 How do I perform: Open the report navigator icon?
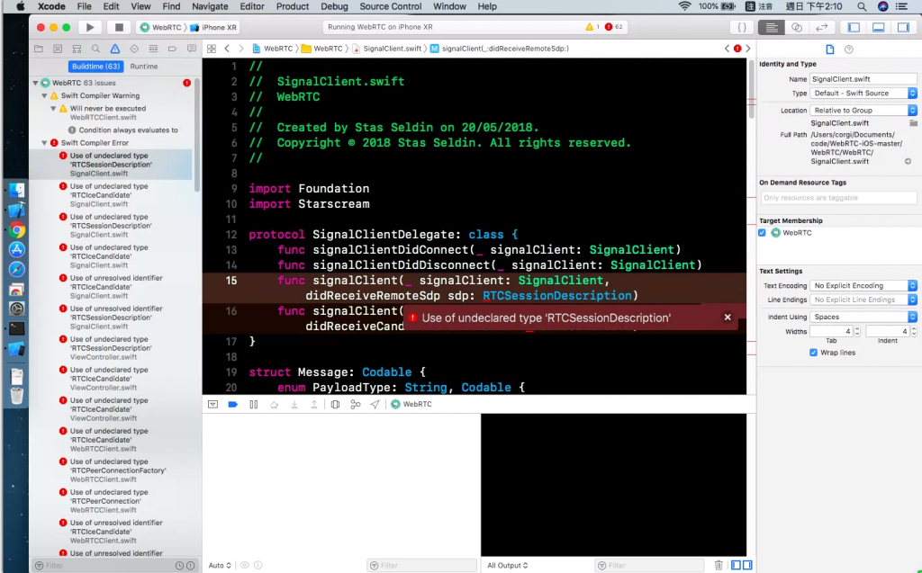(x=192, y=49)
